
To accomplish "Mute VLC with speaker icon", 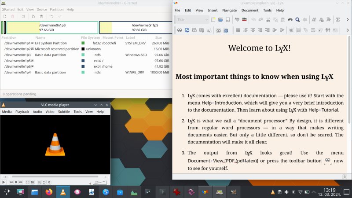I will (90, 183).
